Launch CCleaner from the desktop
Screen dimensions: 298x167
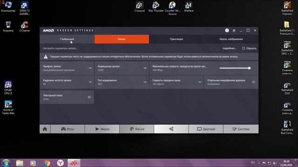tap(25, 26)
